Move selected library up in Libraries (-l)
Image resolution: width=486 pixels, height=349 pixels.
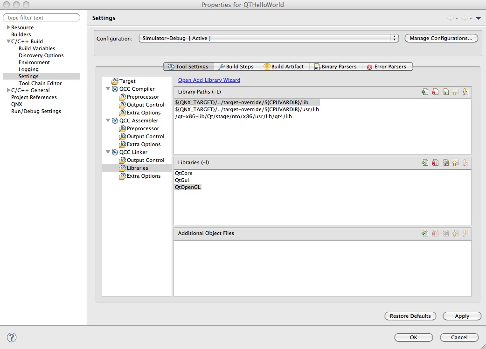point(455,162)
